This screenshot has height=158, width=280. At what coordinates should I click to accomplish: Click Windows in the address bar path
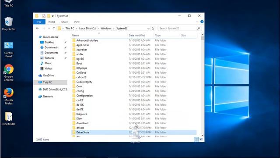(x=106, y=28)
